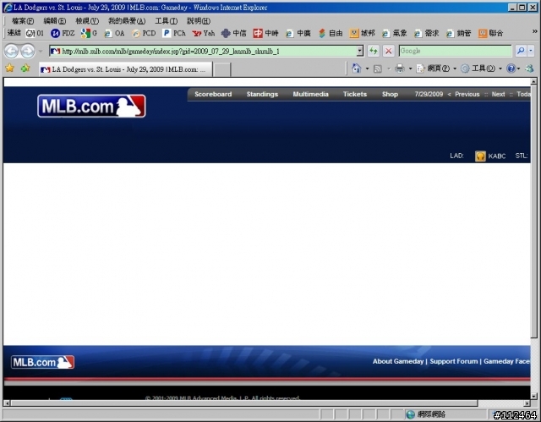Open the 檢視(V) menu
The height and width of the screenshot is (422, 541).
(x=87, y=21)
